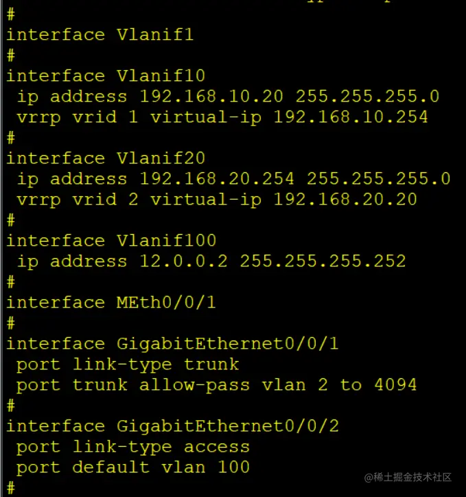Click the subnet mask 255.255.255.252
This screenshot has width=466, height=497.
click(x=323, y=262)
